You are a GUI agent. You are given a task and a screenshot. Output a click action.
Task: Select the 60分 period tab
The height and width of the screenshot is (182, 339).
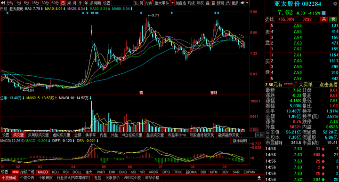[x=55, y=3]
